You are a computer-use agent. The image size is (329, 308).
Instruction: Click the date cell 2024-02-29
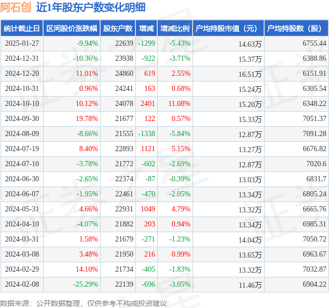click(x=22, y=270)
